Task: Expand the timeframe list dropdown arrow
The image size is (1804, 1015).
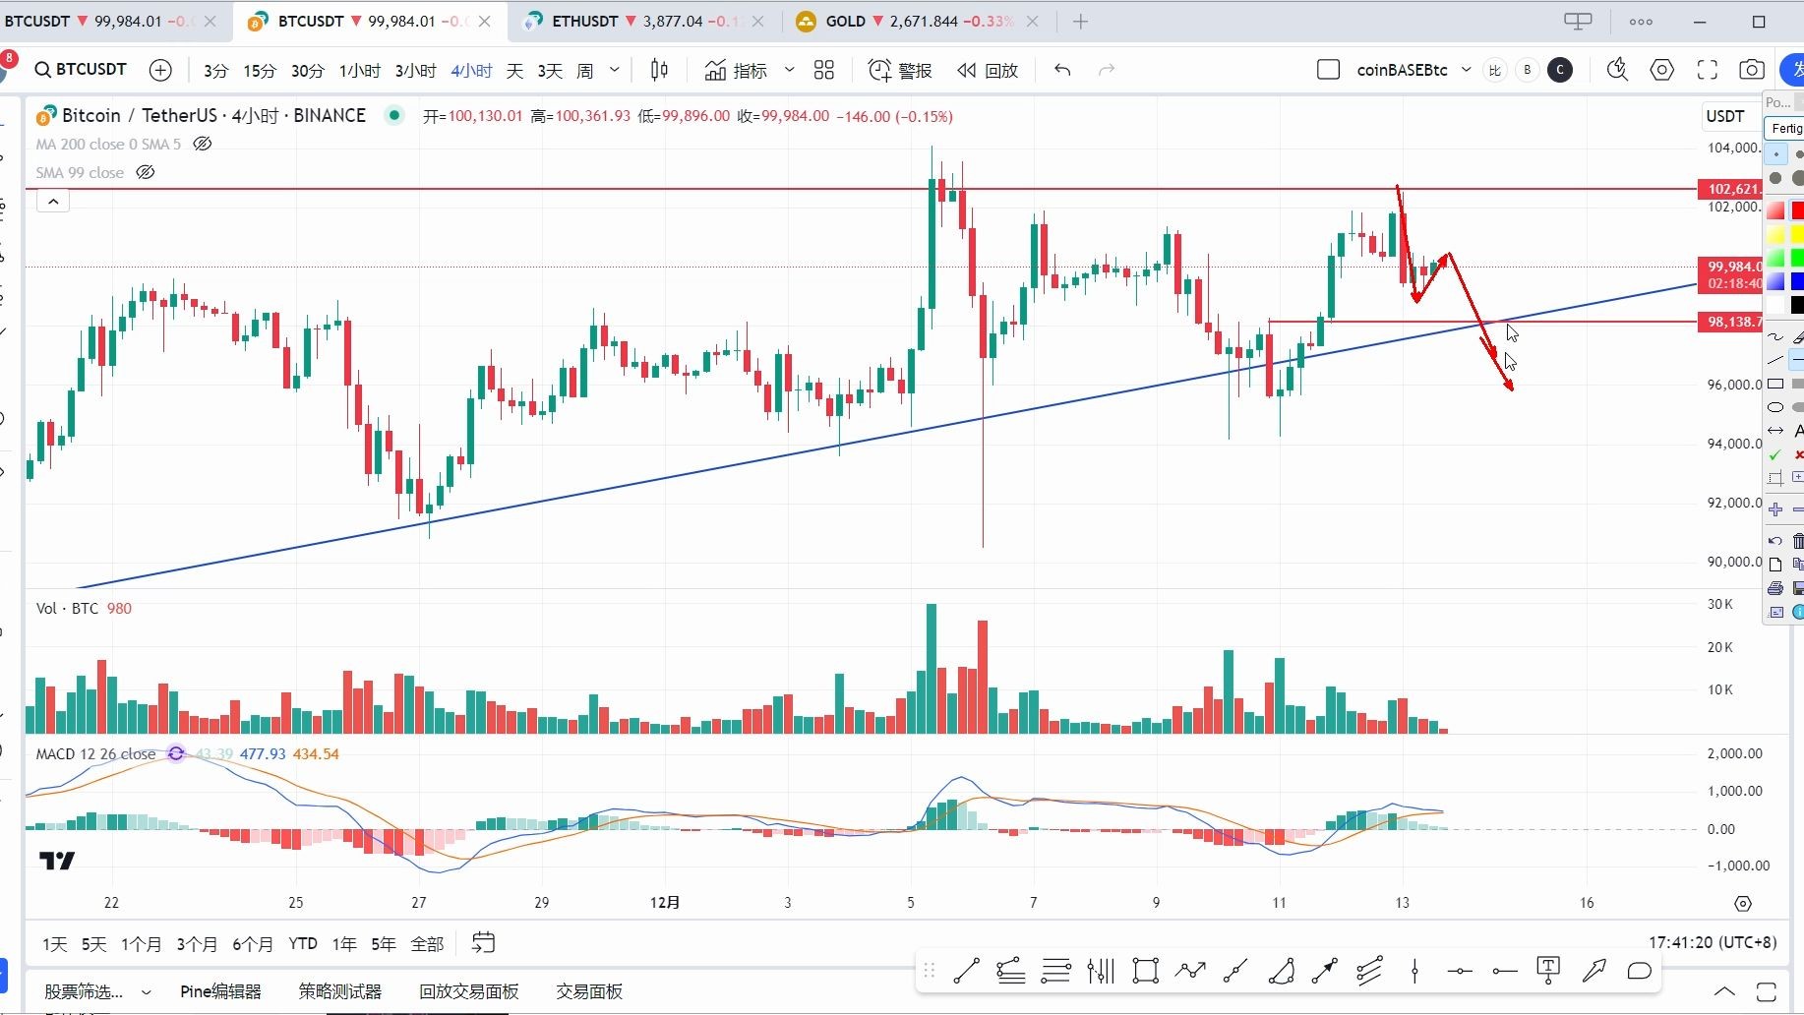Action: 615,70
